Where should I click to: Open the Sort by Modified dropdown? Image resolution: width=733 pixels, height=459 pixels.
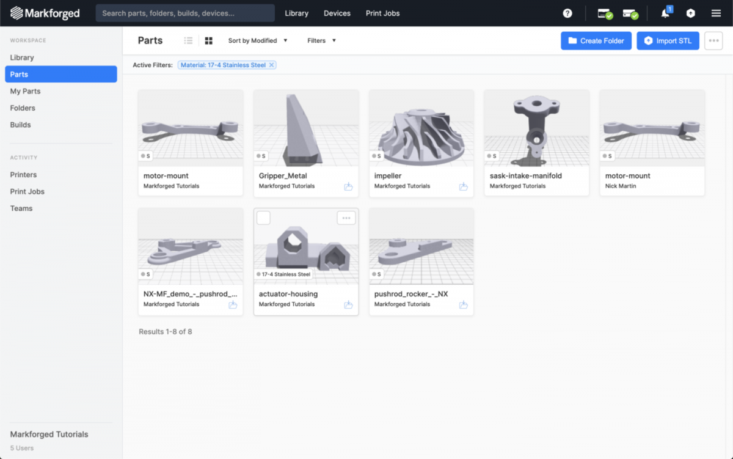258,40
